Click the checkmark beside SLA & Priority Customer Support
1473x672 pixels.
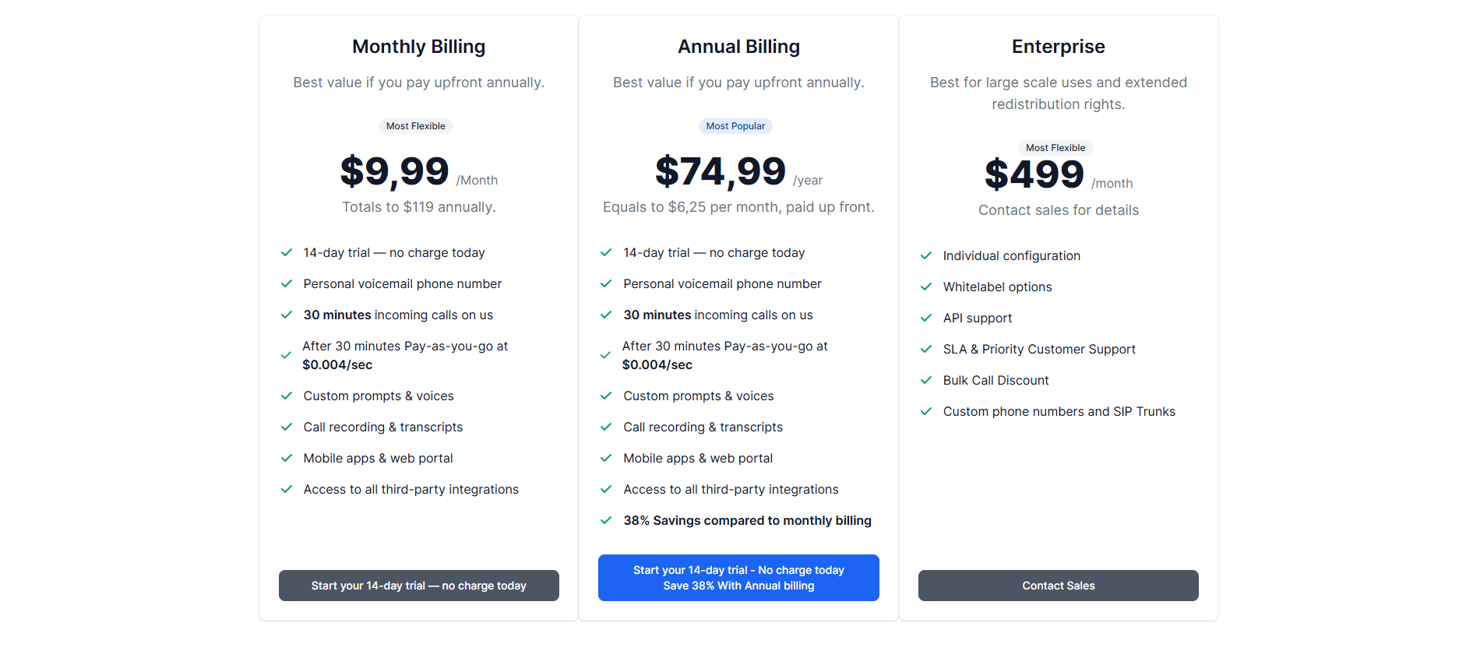coord(926,349)
